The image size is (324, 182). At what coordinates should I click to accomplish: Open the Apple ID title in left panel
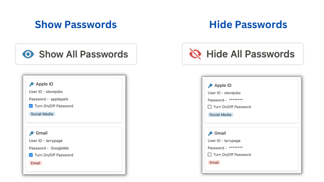pos(44,84)
